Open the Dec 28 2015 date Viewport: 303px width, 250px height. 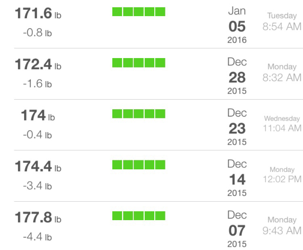point(237,76)
